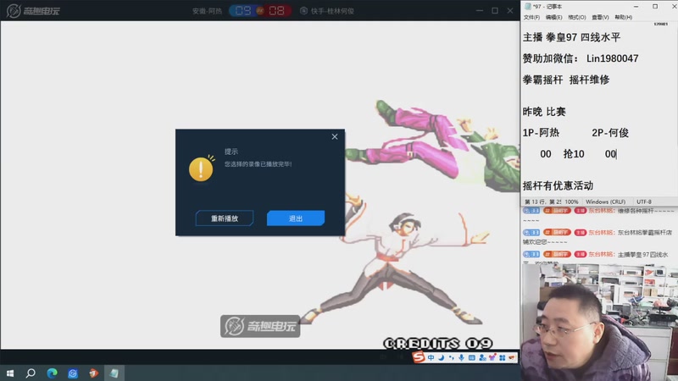Open the 格式(O) menu in Notepad
678x381 pixels.
pyautogui.click(x=577, y=17)
